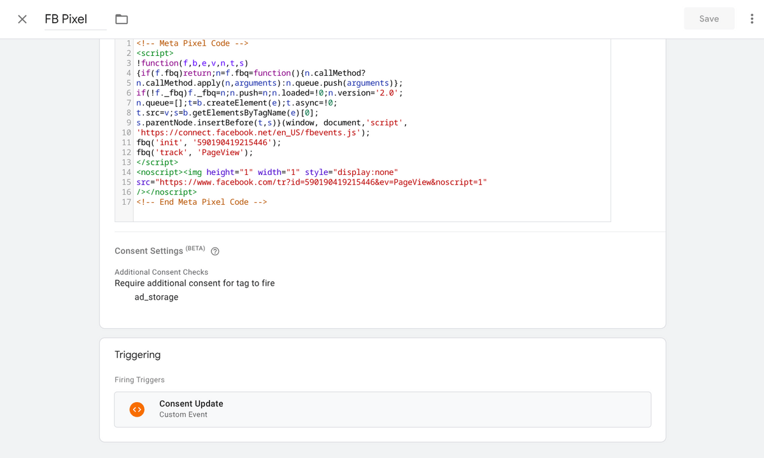Click the Meta Pixel Code comment on line 1
Viewport: 764px width, 458px height.
[x=192, y=43]
